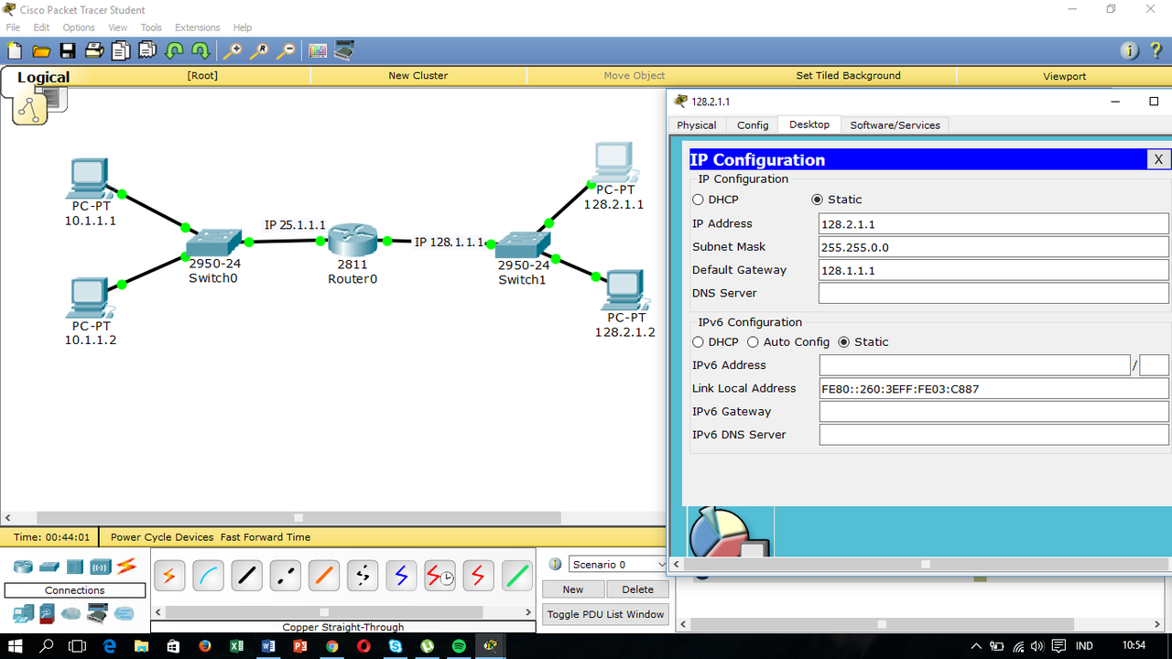Viewport: 1172px width, 659px height.
Task: Select the Multiuser Connection category icon
Action: click(124, 613)
